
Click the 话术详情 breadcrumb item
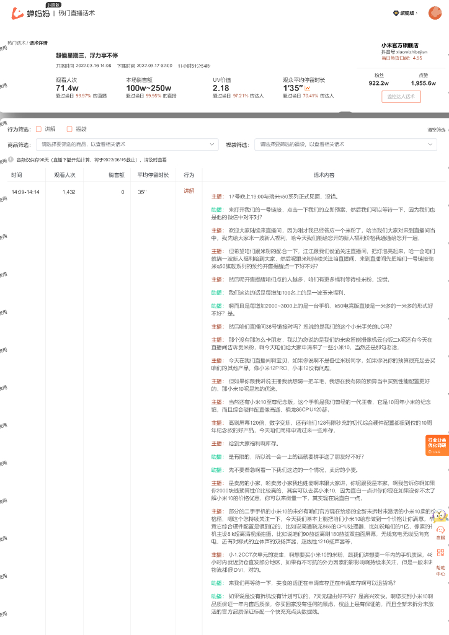tap(38, 43)
